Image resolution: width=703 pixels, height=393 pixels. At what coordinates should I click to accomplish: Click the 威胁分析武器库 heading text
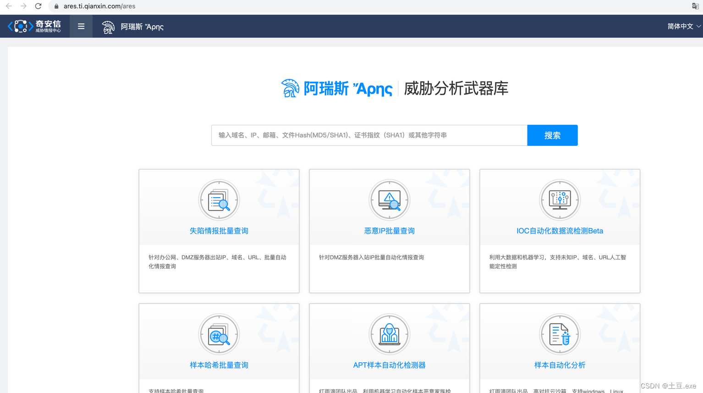[456, 89]
